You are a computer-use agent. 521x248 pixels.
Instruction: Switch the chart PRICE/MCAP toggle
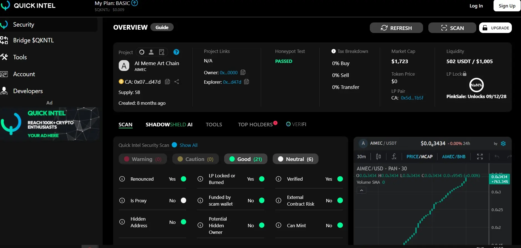[x=419, y=157]
